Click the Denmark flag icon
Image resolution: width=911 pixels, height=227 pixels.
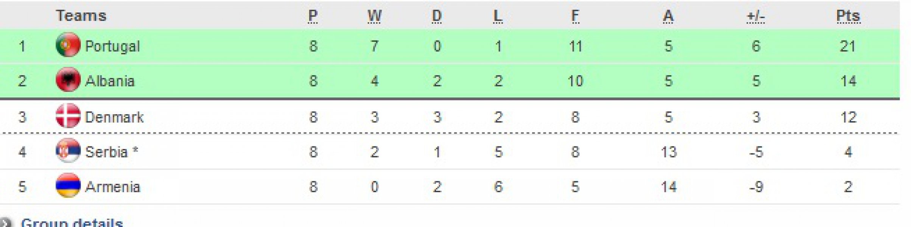click(68, 116)
